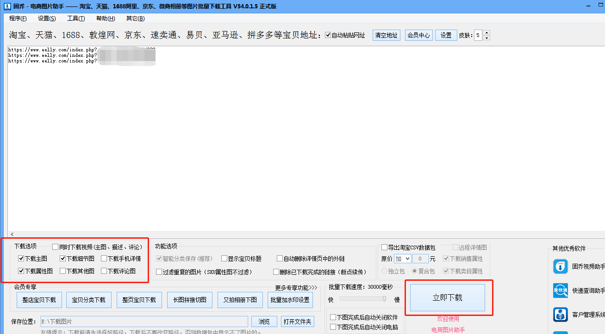Image resolution: width=605 pixels, height=334 pixels.
Task: Click the 固乔视频助手 label
Action: tap(588, 267)
